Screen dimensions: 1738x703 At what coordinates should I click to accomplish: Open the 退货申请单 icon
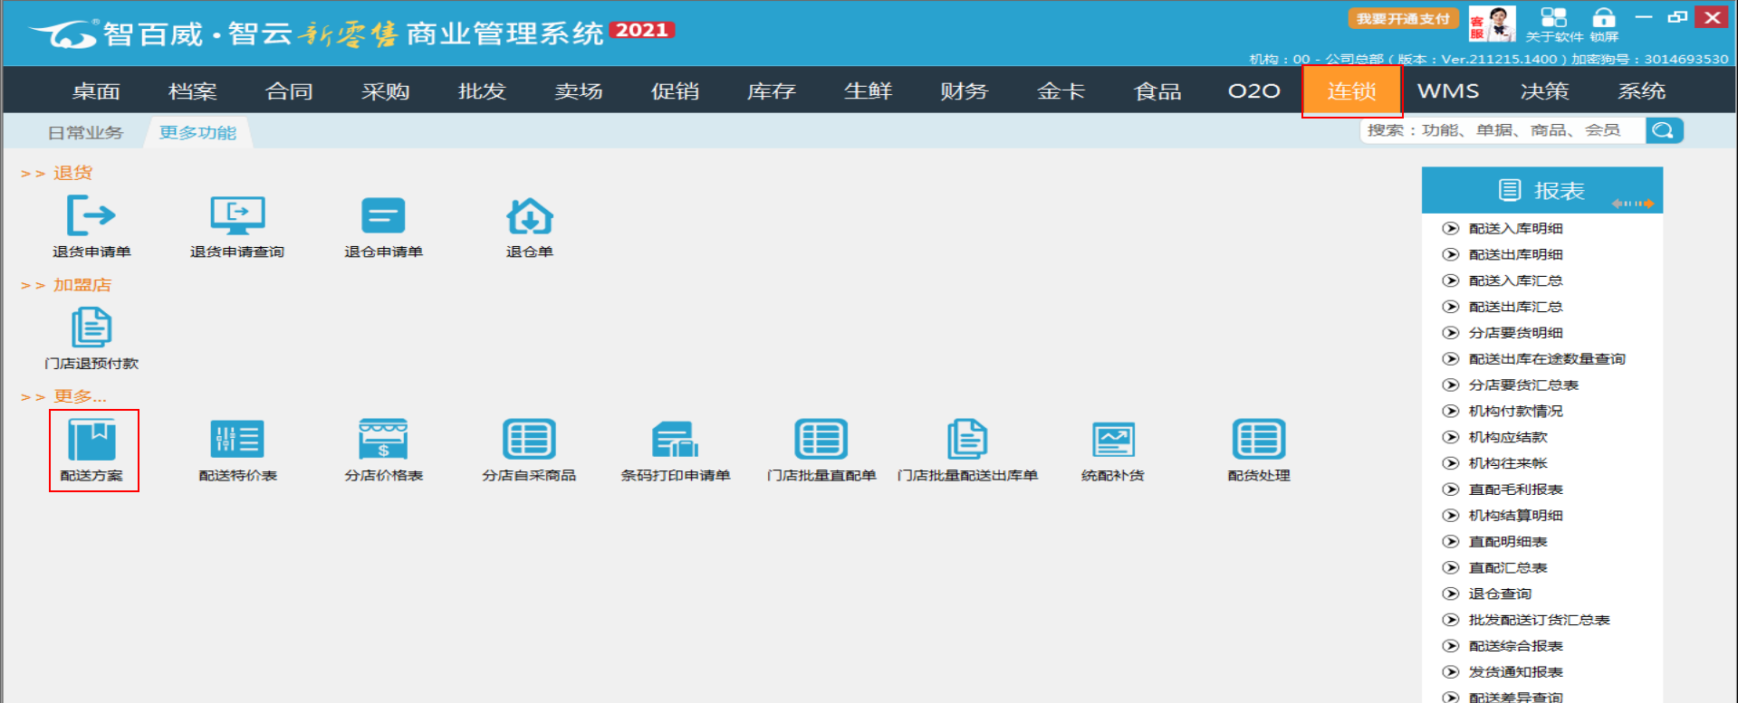click(91, 217)
